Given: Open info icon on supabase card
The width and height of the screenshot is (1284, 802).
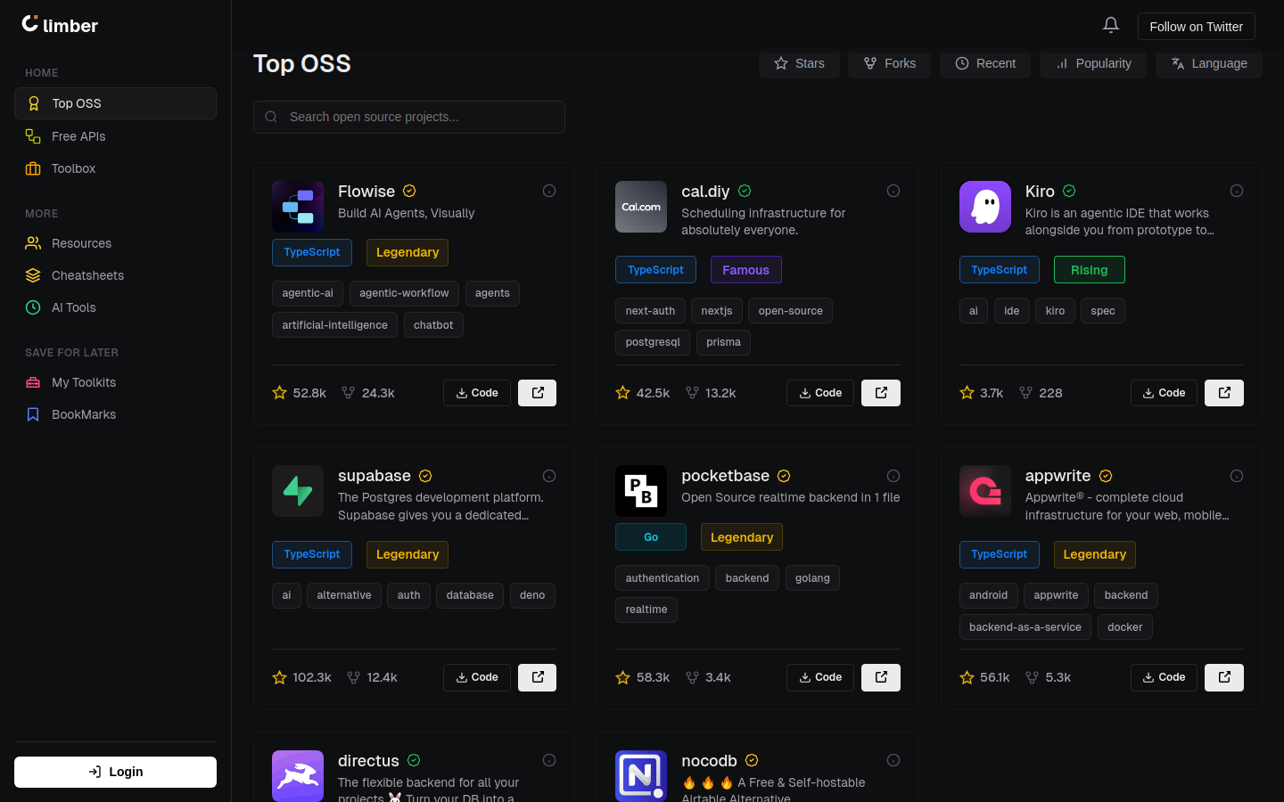Looking at the screenshot, I should [x=549, y=476].
